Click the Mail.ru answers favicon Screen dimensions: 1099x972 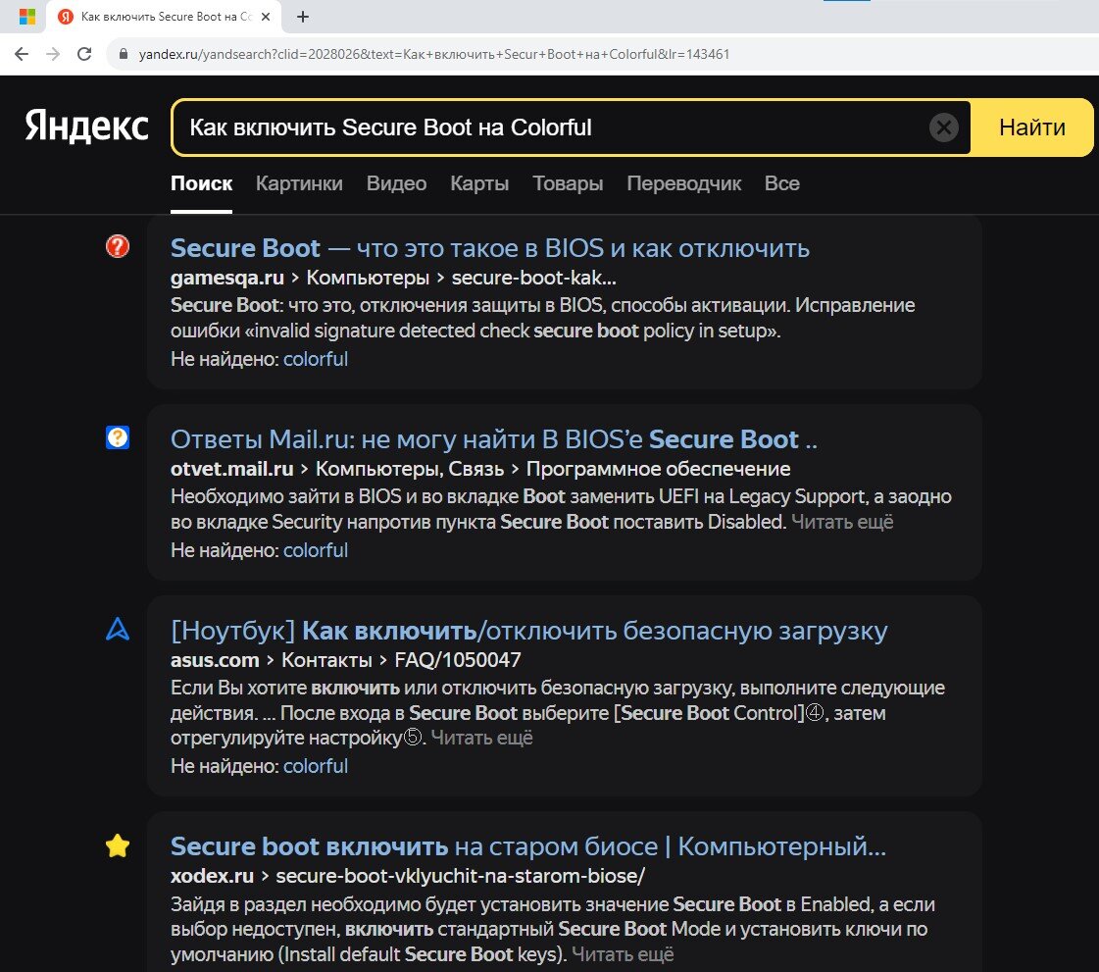pyautogui.click(x=118, y=437)
